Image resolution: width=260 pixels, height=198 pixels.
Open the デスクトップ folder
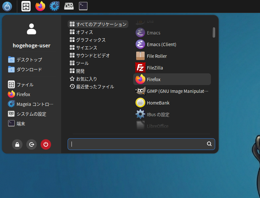tap(25, 60)
